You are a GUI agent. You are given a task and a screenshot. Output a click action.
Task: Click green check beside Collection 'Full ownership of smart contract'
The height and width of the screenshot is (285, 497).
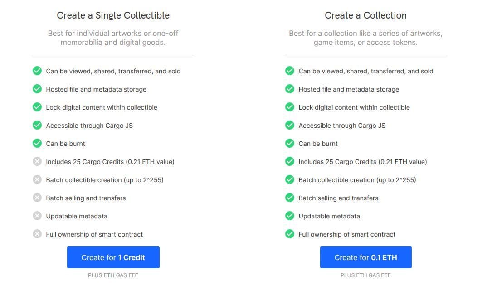[290, 234]
